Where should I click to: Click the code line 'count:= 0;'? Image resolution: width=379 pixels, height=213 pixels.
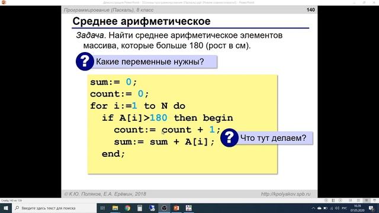coord(120,93)
